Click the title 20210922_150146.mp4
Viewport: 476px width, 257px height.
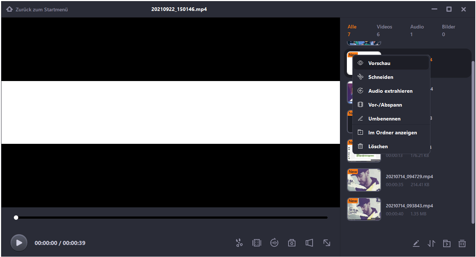(180, 9)
